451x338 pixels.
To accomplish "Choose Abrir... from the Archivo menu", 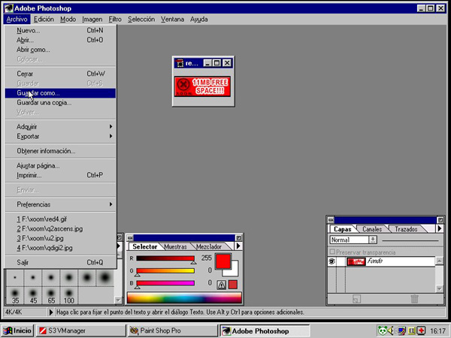I will click(60, 40).
